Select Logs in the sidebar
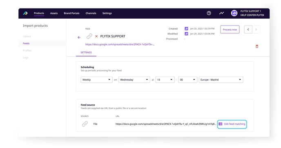Image resolution: width=281 pixels, height=148 pixels. coord(25,58)
